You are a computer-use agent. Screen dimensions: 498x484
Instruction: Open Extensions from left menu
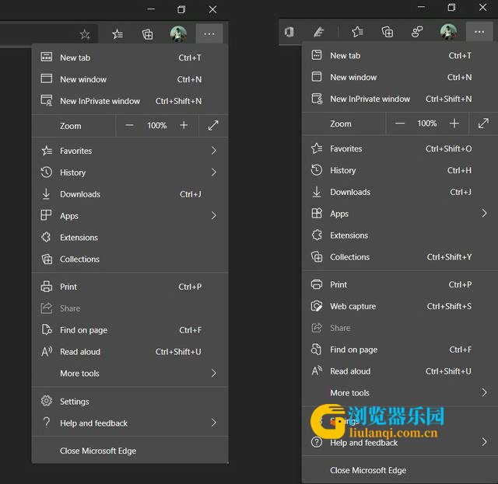coord(130,238)
